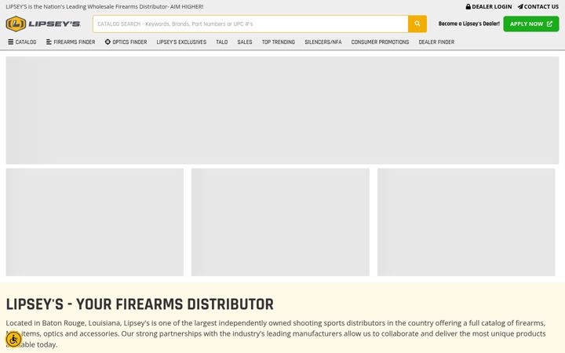View Top Trending products
The width and height of the screenshot is (565, 353).
click(278, 42)
